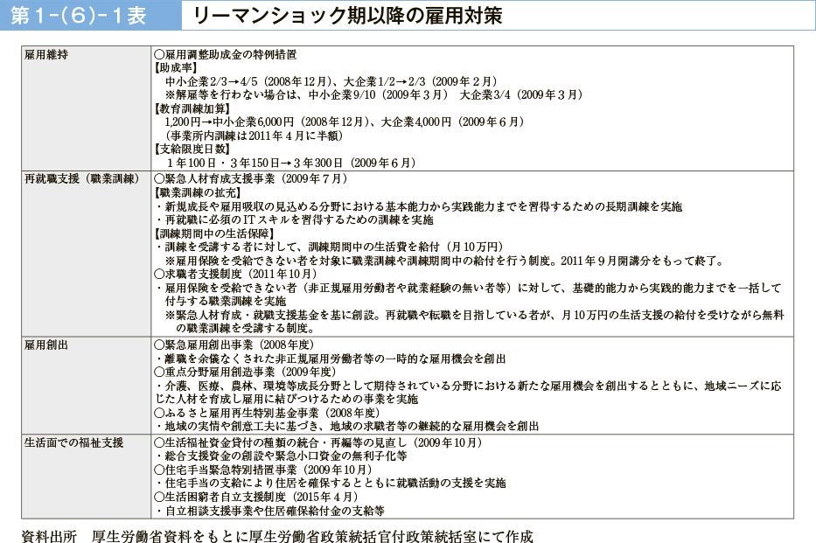Image resolution: width=816 pixels, height=543 pixels.
Task: Select the title リーマンショック期以降の雇用対策
Action: (x=347, y=16)
